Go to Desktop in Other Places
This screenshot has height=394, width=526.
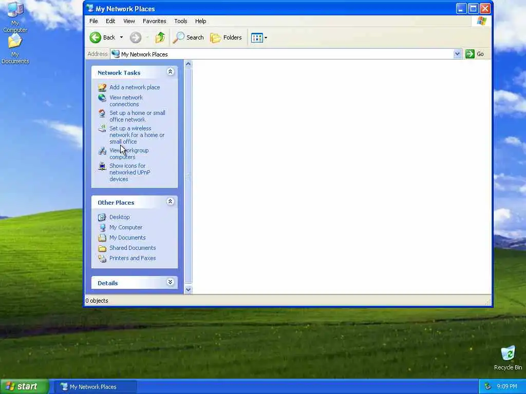click(119, 217)
